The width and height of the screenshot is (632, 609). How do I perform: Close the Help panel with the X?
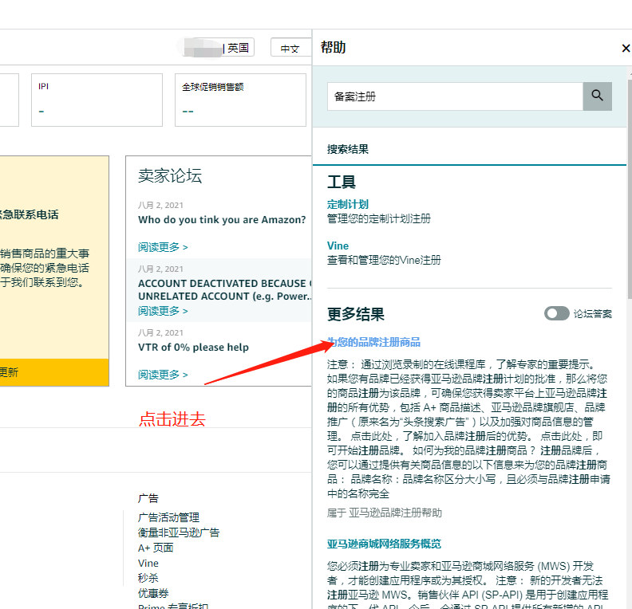(626, 49)
